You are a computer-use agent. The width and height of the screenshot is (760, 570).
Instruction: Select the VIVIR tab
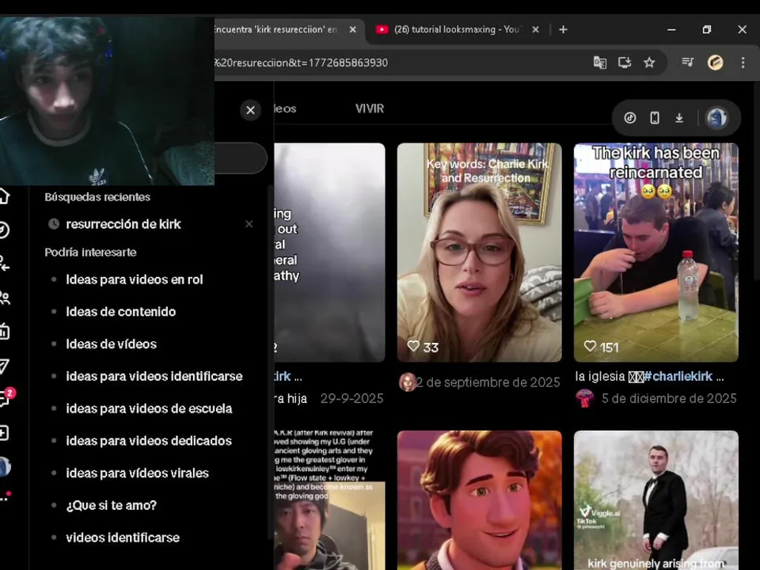coord(370,108)
